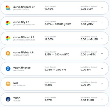The width and height of the screenshot is (110, 107).
Task: Select the curve.fi/3pool LP vault title
Action: pos(24,7)
